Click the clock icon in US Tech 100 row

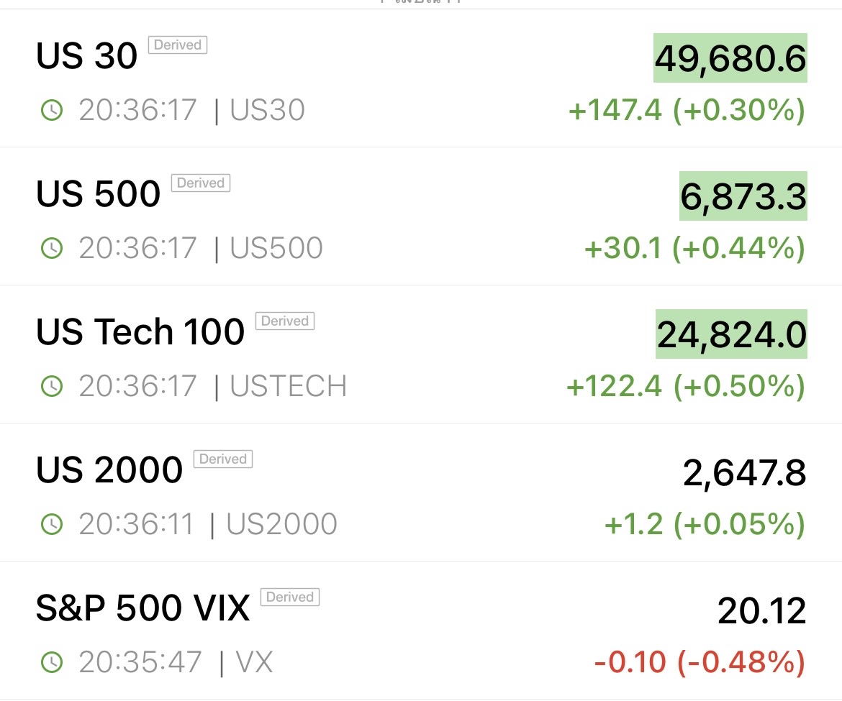tap(51, 387)
